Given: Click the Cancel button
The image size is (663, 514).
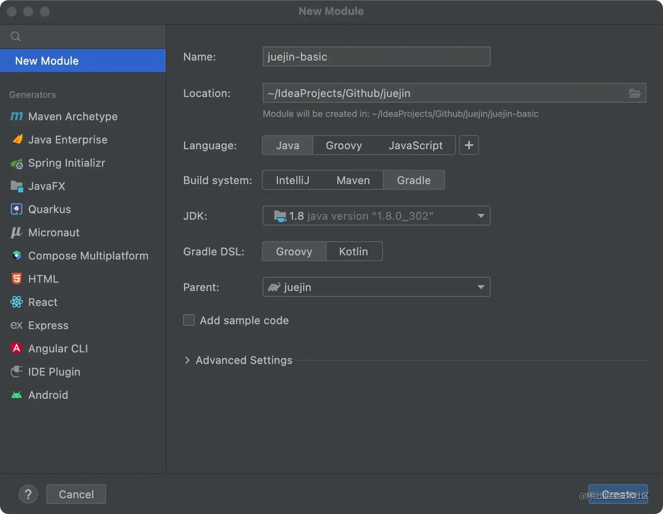Looking at the screenshot, I should 76,494.
